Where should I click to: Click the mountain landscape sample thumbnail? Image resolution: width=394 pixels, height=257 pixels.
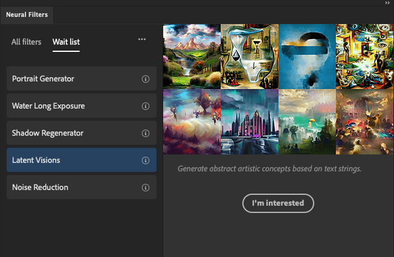[192, 57]
